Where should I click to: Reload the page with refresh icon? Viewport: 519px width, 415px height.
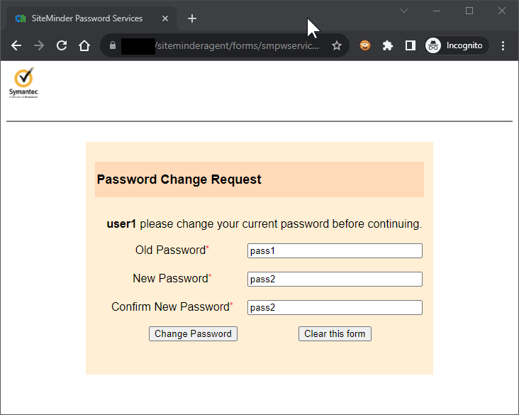tap(62, 45)
